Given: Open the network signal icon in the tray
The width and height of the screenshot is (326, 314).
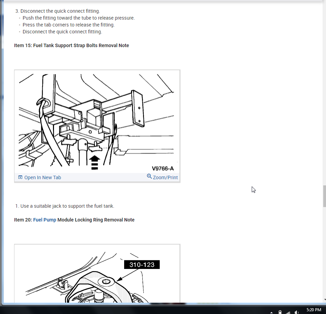Looking at the screenshot, I should [x=288, y=312].
